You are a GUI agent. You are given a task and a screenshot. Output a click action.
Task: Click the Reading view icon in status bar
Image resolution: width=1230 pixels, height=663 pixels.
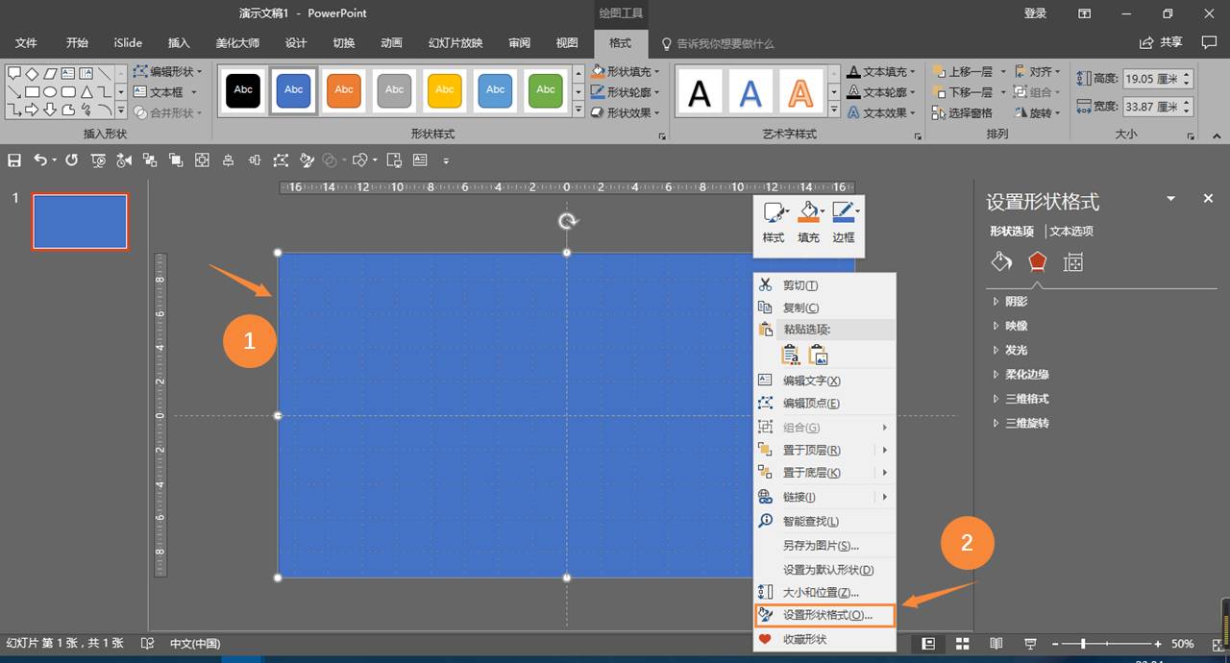point(996,644)
